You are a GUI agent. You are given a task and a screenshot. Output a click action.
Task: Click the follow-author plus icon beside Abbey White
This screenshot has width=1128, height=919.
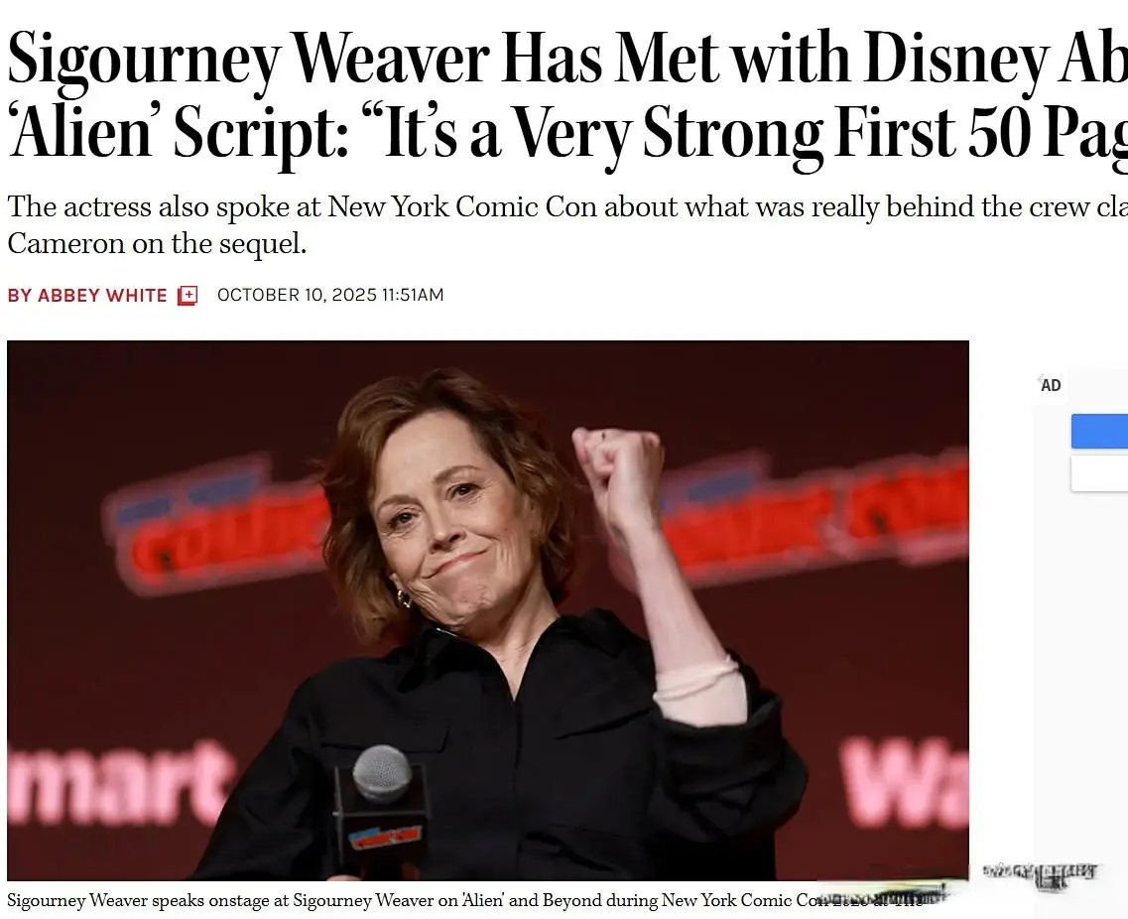click(188, 296)
